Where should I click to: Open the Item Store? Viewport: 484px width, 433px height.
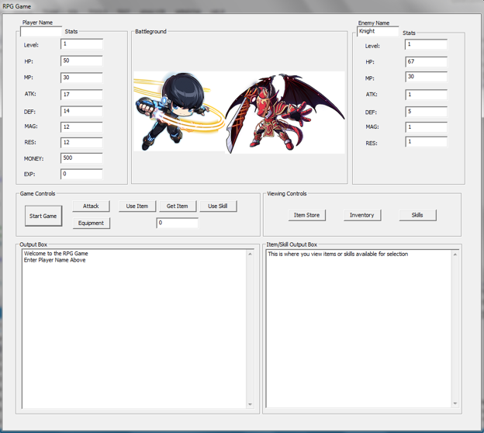[307, 215]
